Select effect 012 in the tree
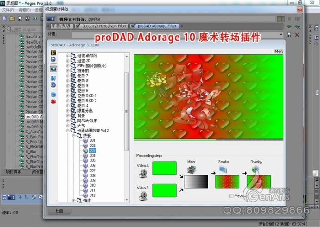 (x=92, y=195)
